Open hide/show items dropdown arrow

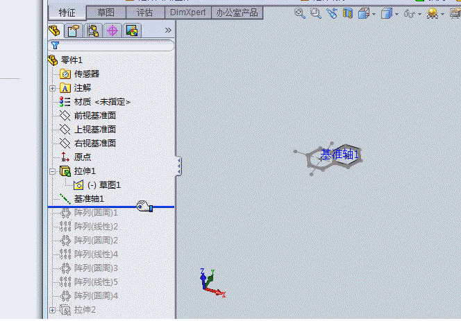pos(419,14)
